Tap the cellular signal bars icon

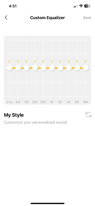[76, 6]
